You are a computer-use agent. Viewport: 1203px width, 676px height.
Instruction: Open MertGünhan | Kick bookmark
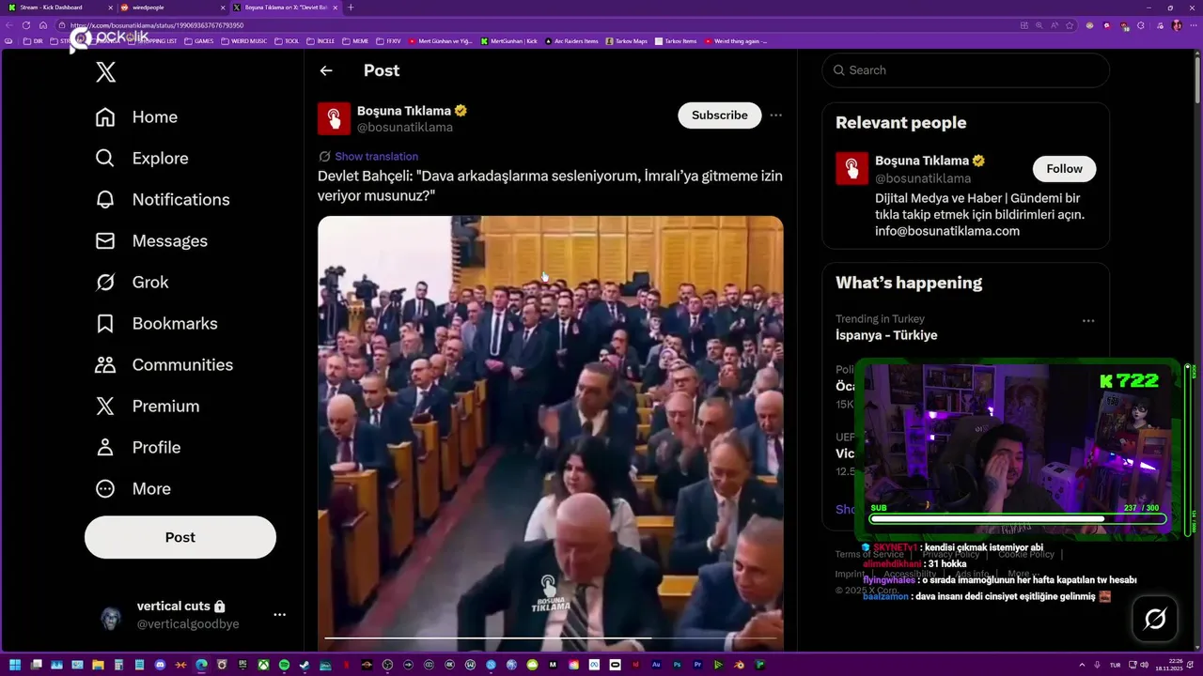click(x=508, y=41)
